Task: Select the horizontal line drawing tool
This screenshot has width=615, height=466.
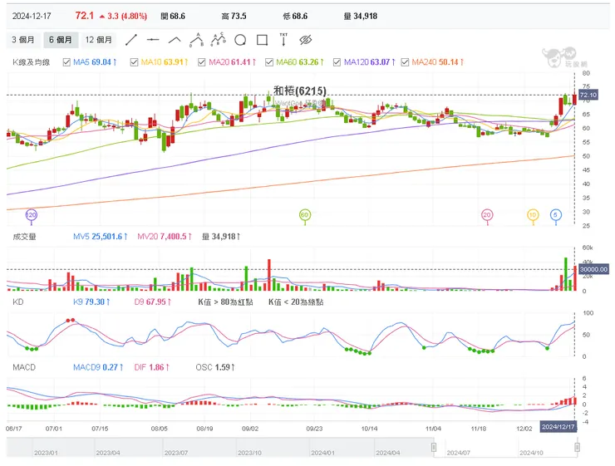Action: click(153, 40)
